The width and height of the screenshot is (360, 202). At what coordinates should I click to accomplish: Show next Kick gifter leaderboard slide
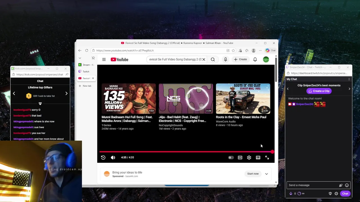point(66,93)
